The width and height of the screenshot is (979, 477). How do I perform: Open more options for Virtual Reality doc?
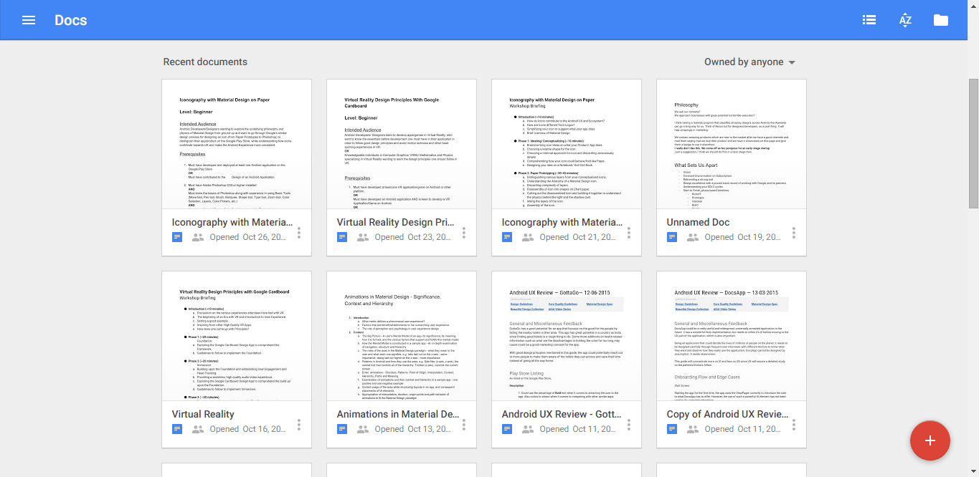tap(299, 425)
